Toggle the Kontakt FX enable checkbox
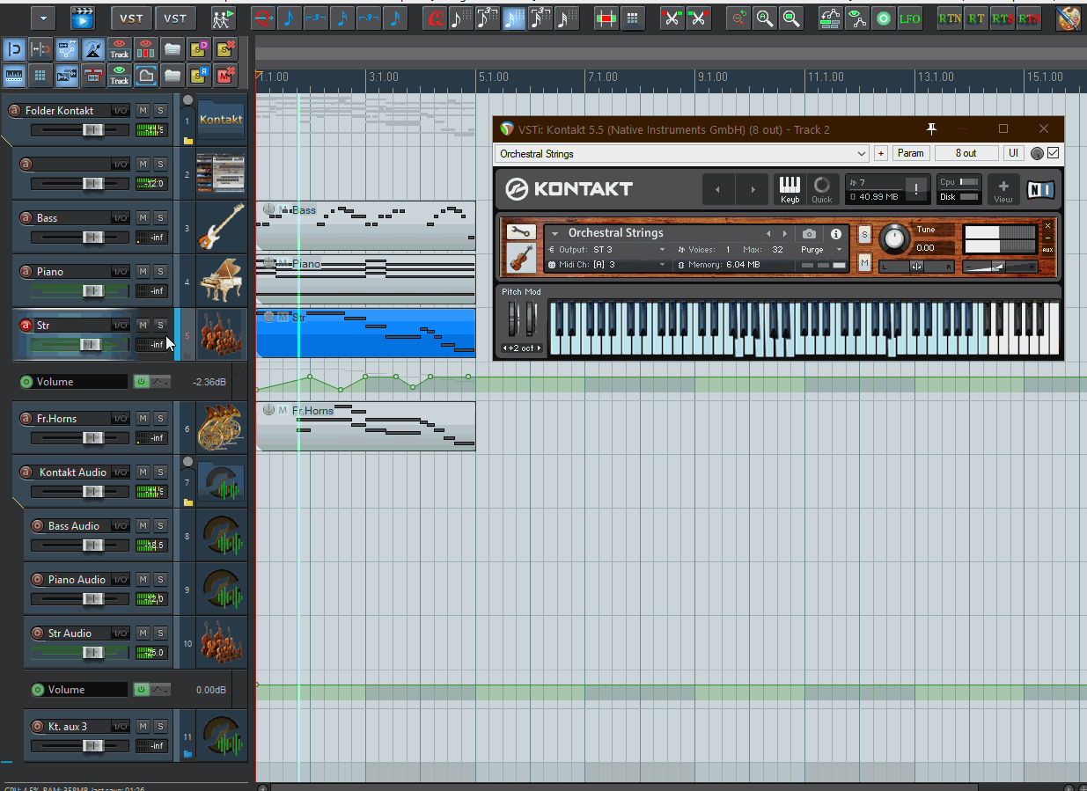The width and height of the screenshot is (1087, 791). tap(1053, 153)
